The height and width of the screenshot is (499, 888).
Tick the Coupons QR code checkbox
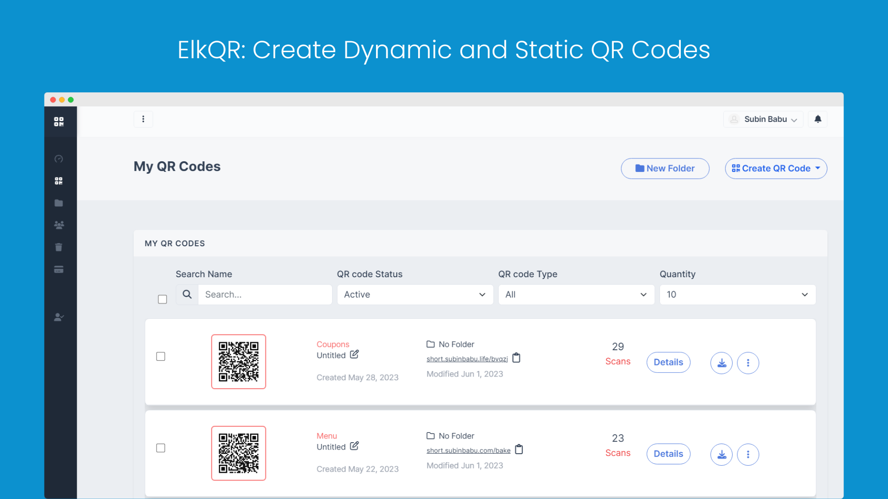[160, 356]
